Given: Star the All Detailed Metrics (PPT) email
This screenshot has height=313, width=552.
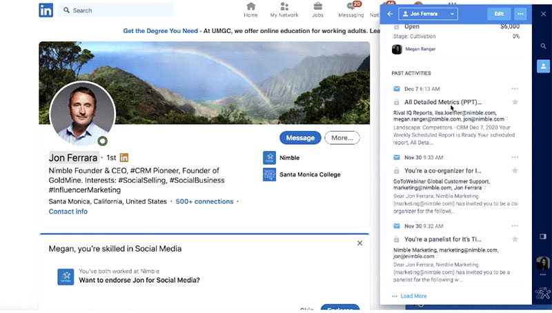Looking at the screenshot, I should [515, 102].
